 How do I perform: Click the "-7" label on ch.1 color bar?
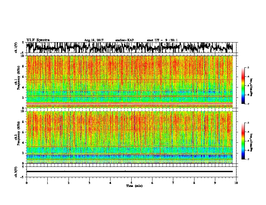click(x=248, y=104)
